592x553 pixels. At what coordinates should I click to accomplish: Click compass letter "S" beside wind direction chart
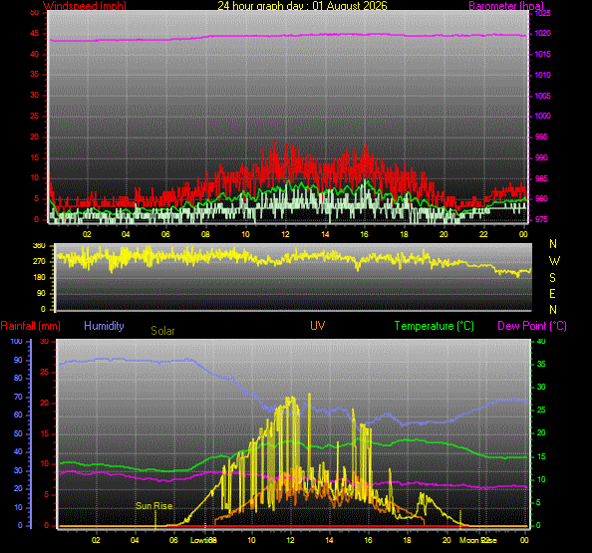click(552, 278)
